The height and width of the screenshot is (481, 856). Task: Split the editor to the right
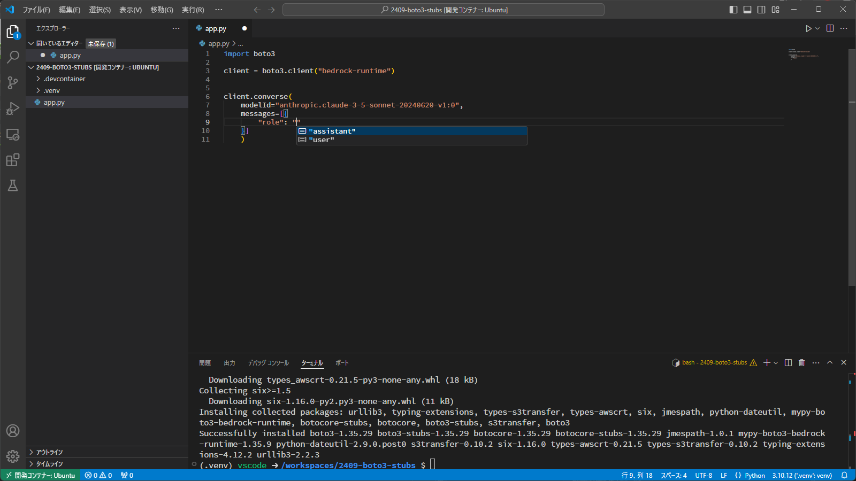tap(830, 28)
